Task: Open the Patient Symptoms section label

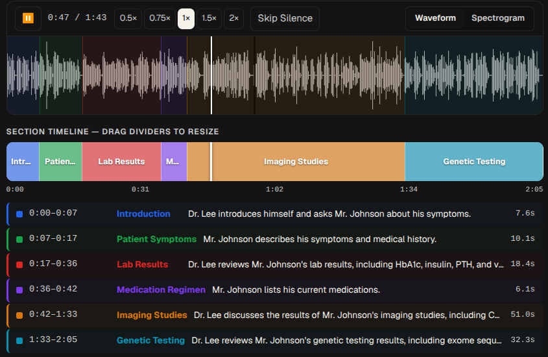Action: [x=156, y=239]
